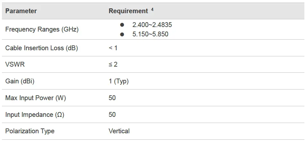Click the Parameter column header
The height and width of the screenshot is (141, 306).
[x=21, y=11]
